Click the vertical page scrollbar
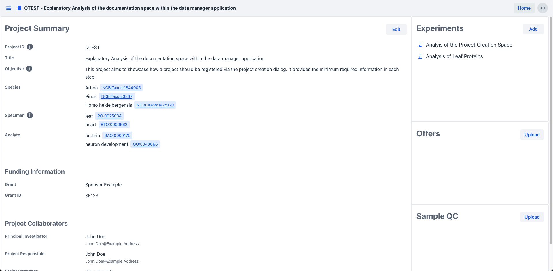Viewport: 553px width, 271px height. 551,129
